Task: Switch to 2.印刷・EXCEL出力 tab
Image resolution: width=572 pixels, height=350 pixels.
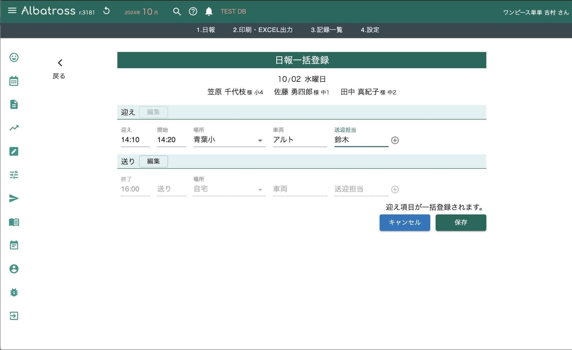Action: [x=263, y=30]
